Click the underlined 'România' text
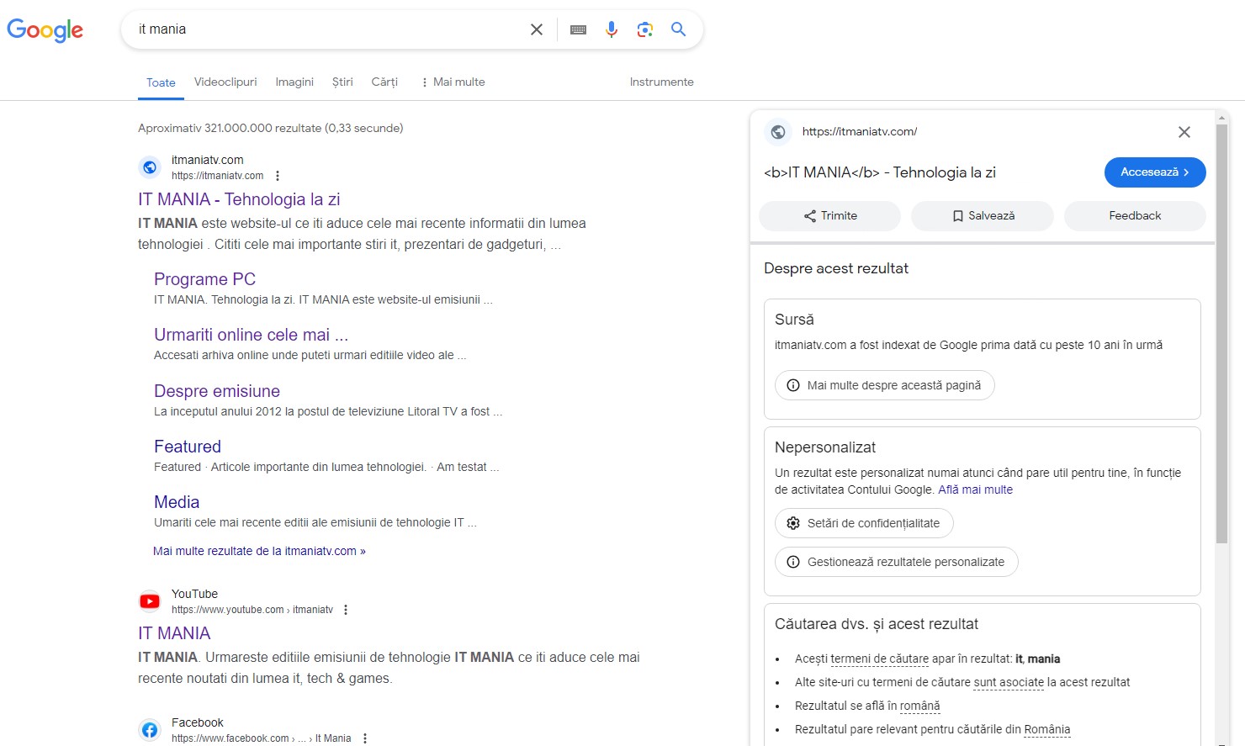Viewport: 1245px width, 746px height. pyautogui.click(x=1047, y=730)
